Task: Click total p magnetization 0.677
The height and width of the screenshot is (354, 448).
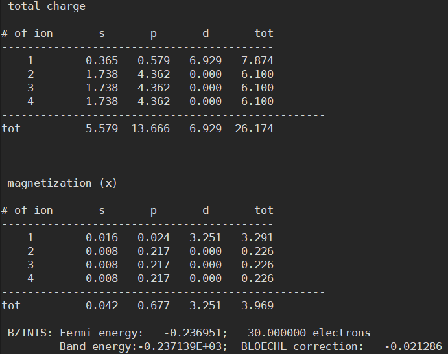Action: click(x=154, y=306)
